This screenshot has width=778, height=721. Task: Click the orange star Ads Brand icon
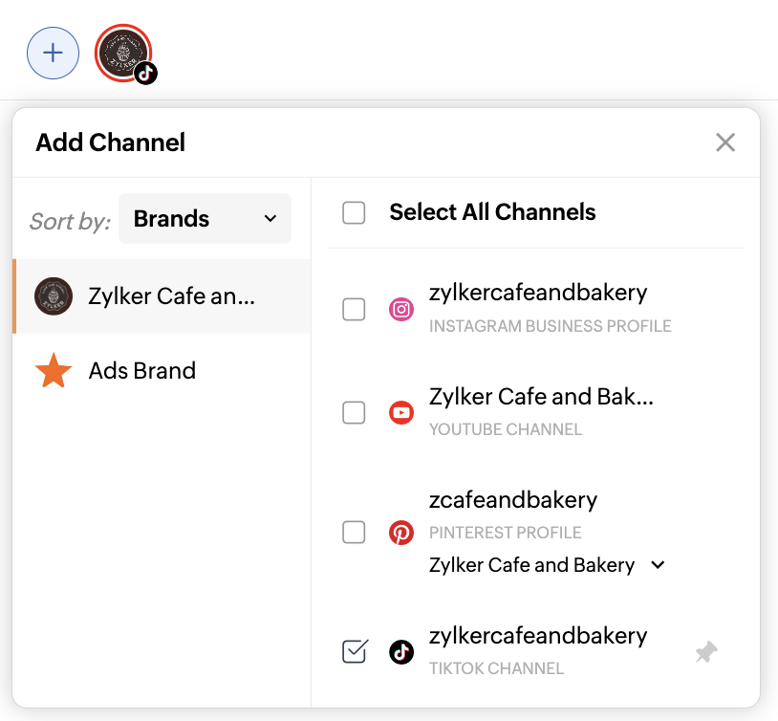[x=54, y=371]
